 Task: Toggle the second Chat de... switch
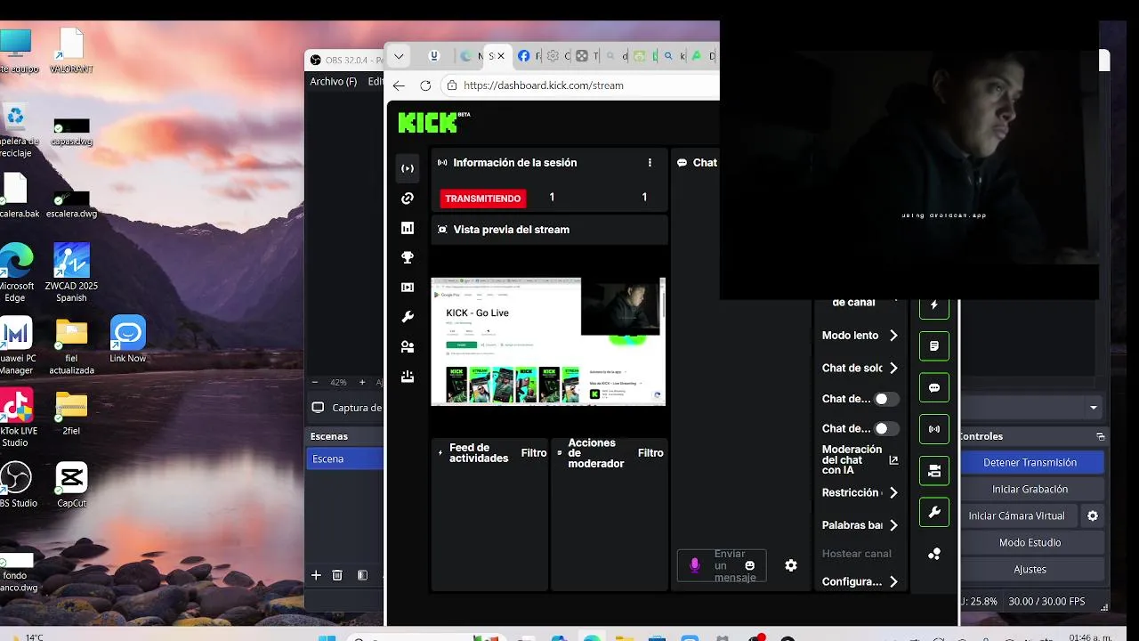tap(886, 428)
